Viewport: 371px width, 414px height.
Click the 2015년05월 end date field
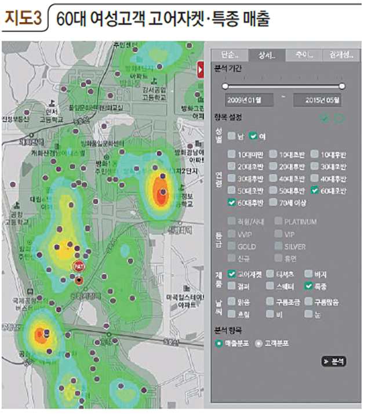[317, 100]
